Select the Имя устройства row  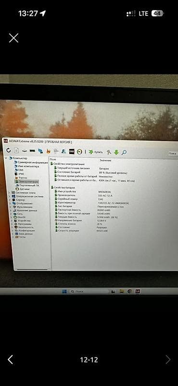click(65, 192)
